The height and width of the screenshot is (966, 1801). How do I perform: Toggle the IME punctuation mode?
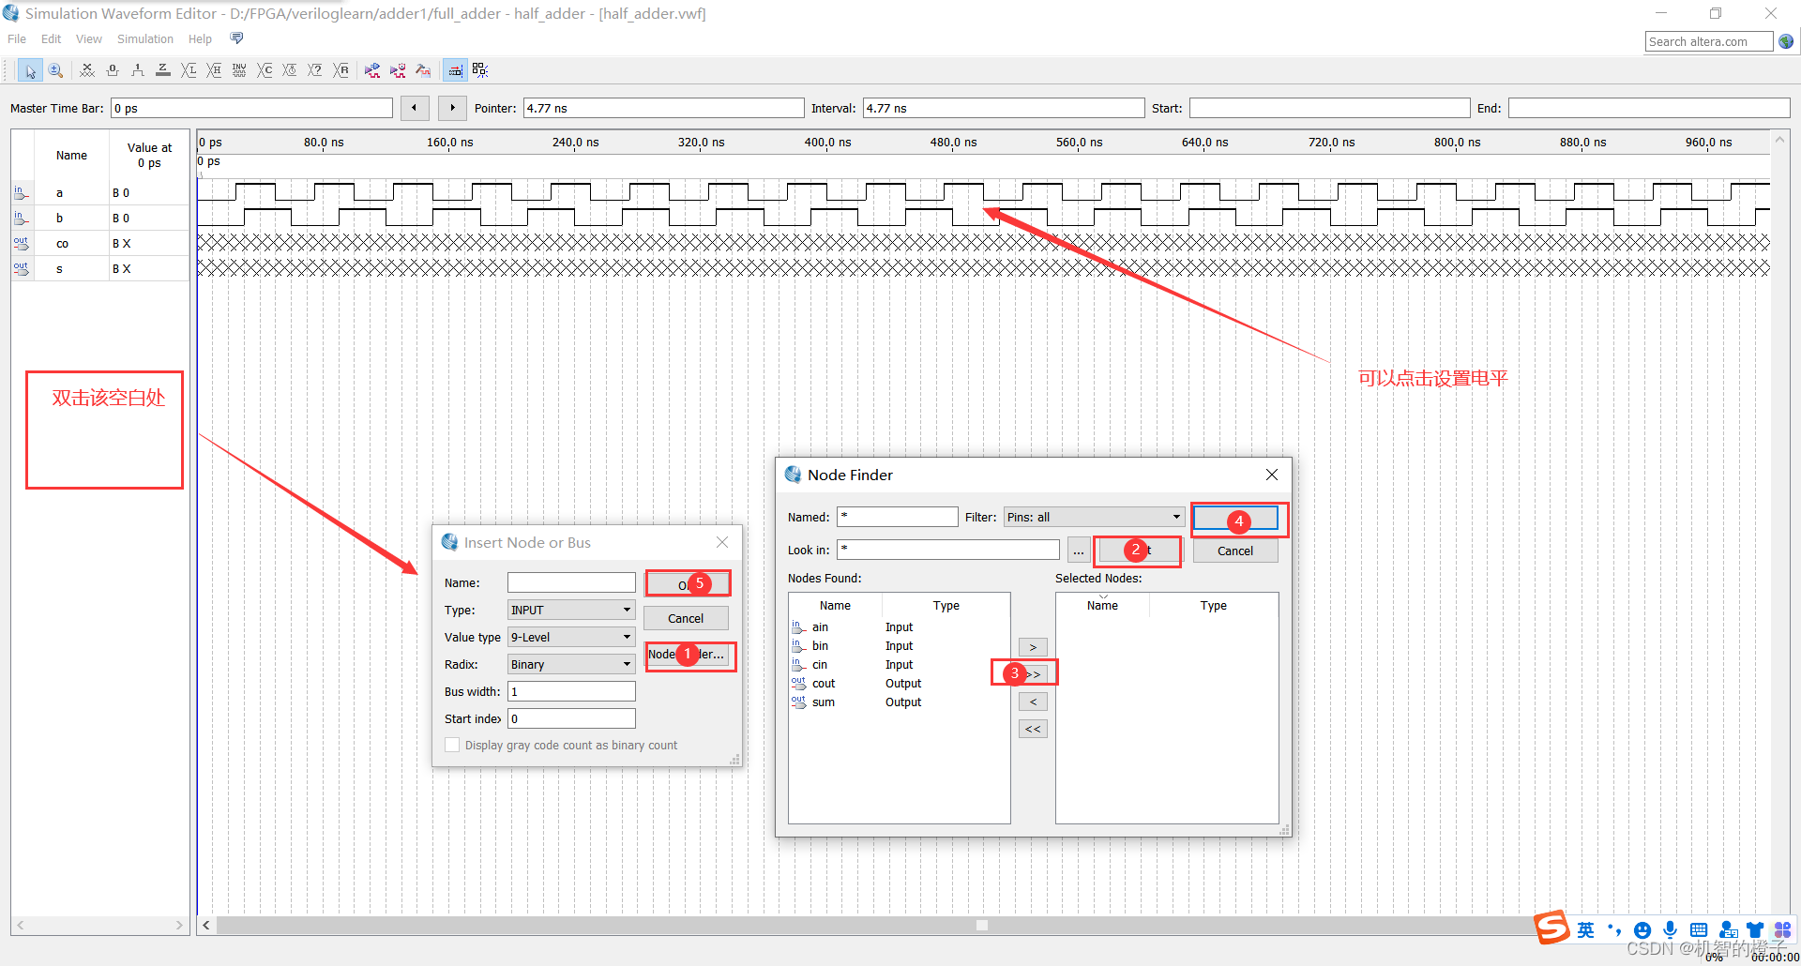[x=1614, y=929]
